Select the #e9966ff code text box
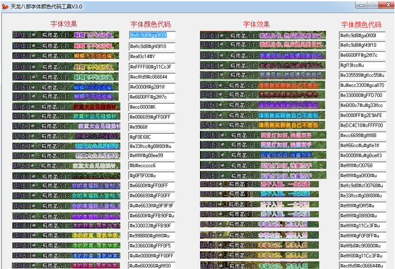 pos(152,126)
